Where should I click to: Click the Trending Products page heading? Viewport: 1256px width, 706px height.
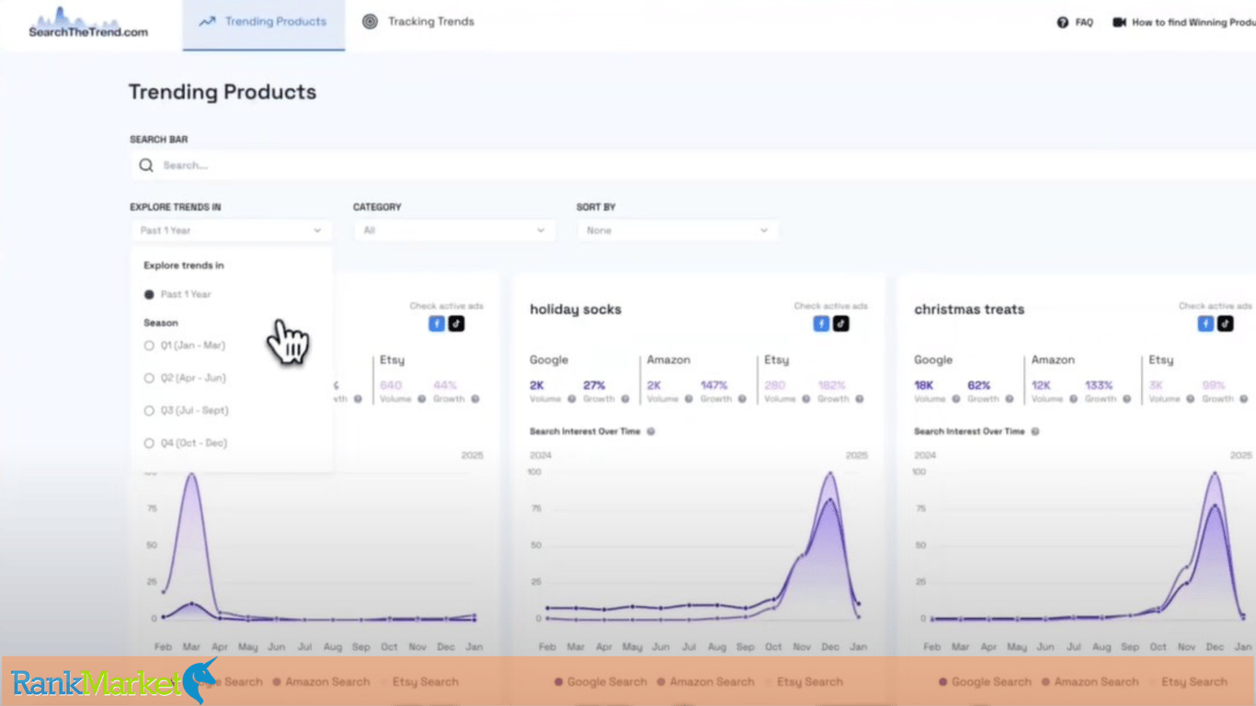(223, 92)
